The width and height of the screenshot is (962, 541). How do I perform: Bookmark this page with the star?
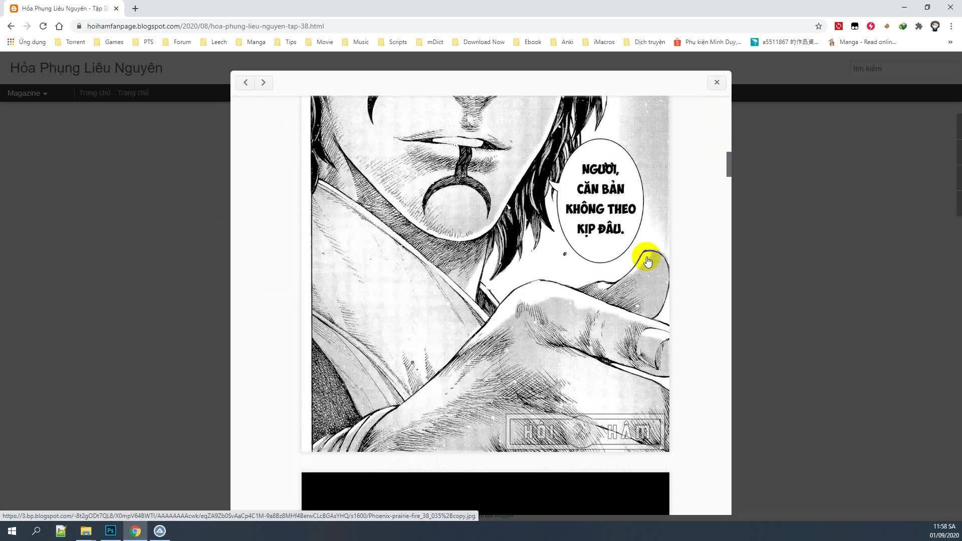819,26
